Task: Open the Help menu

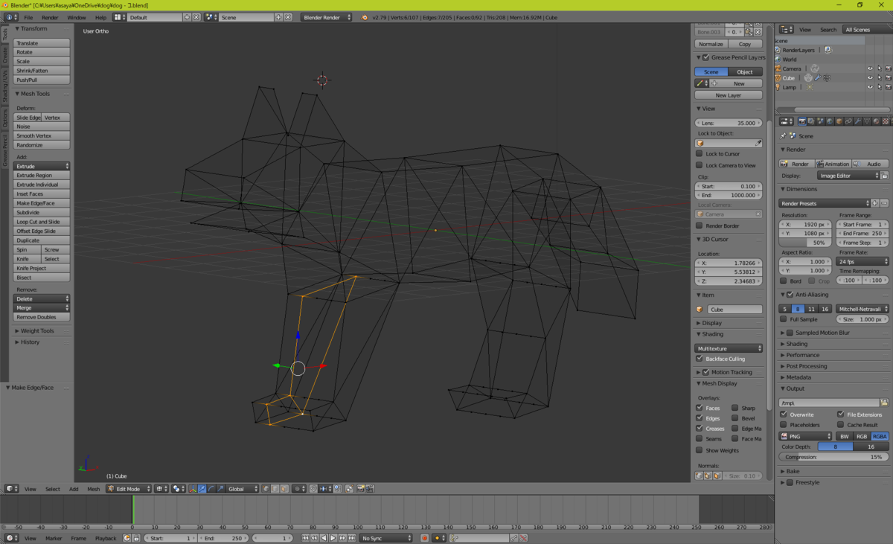Action: pyautogui.click(x=100, y=16)
